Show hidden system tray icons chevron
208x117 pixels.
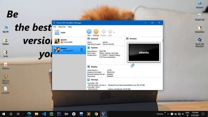(168, 114)
